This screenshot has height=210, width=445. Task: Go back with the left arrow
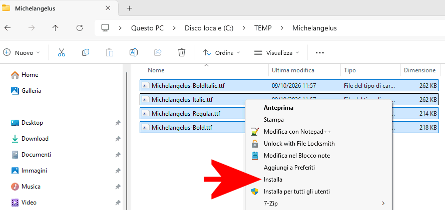click(8, 28)
